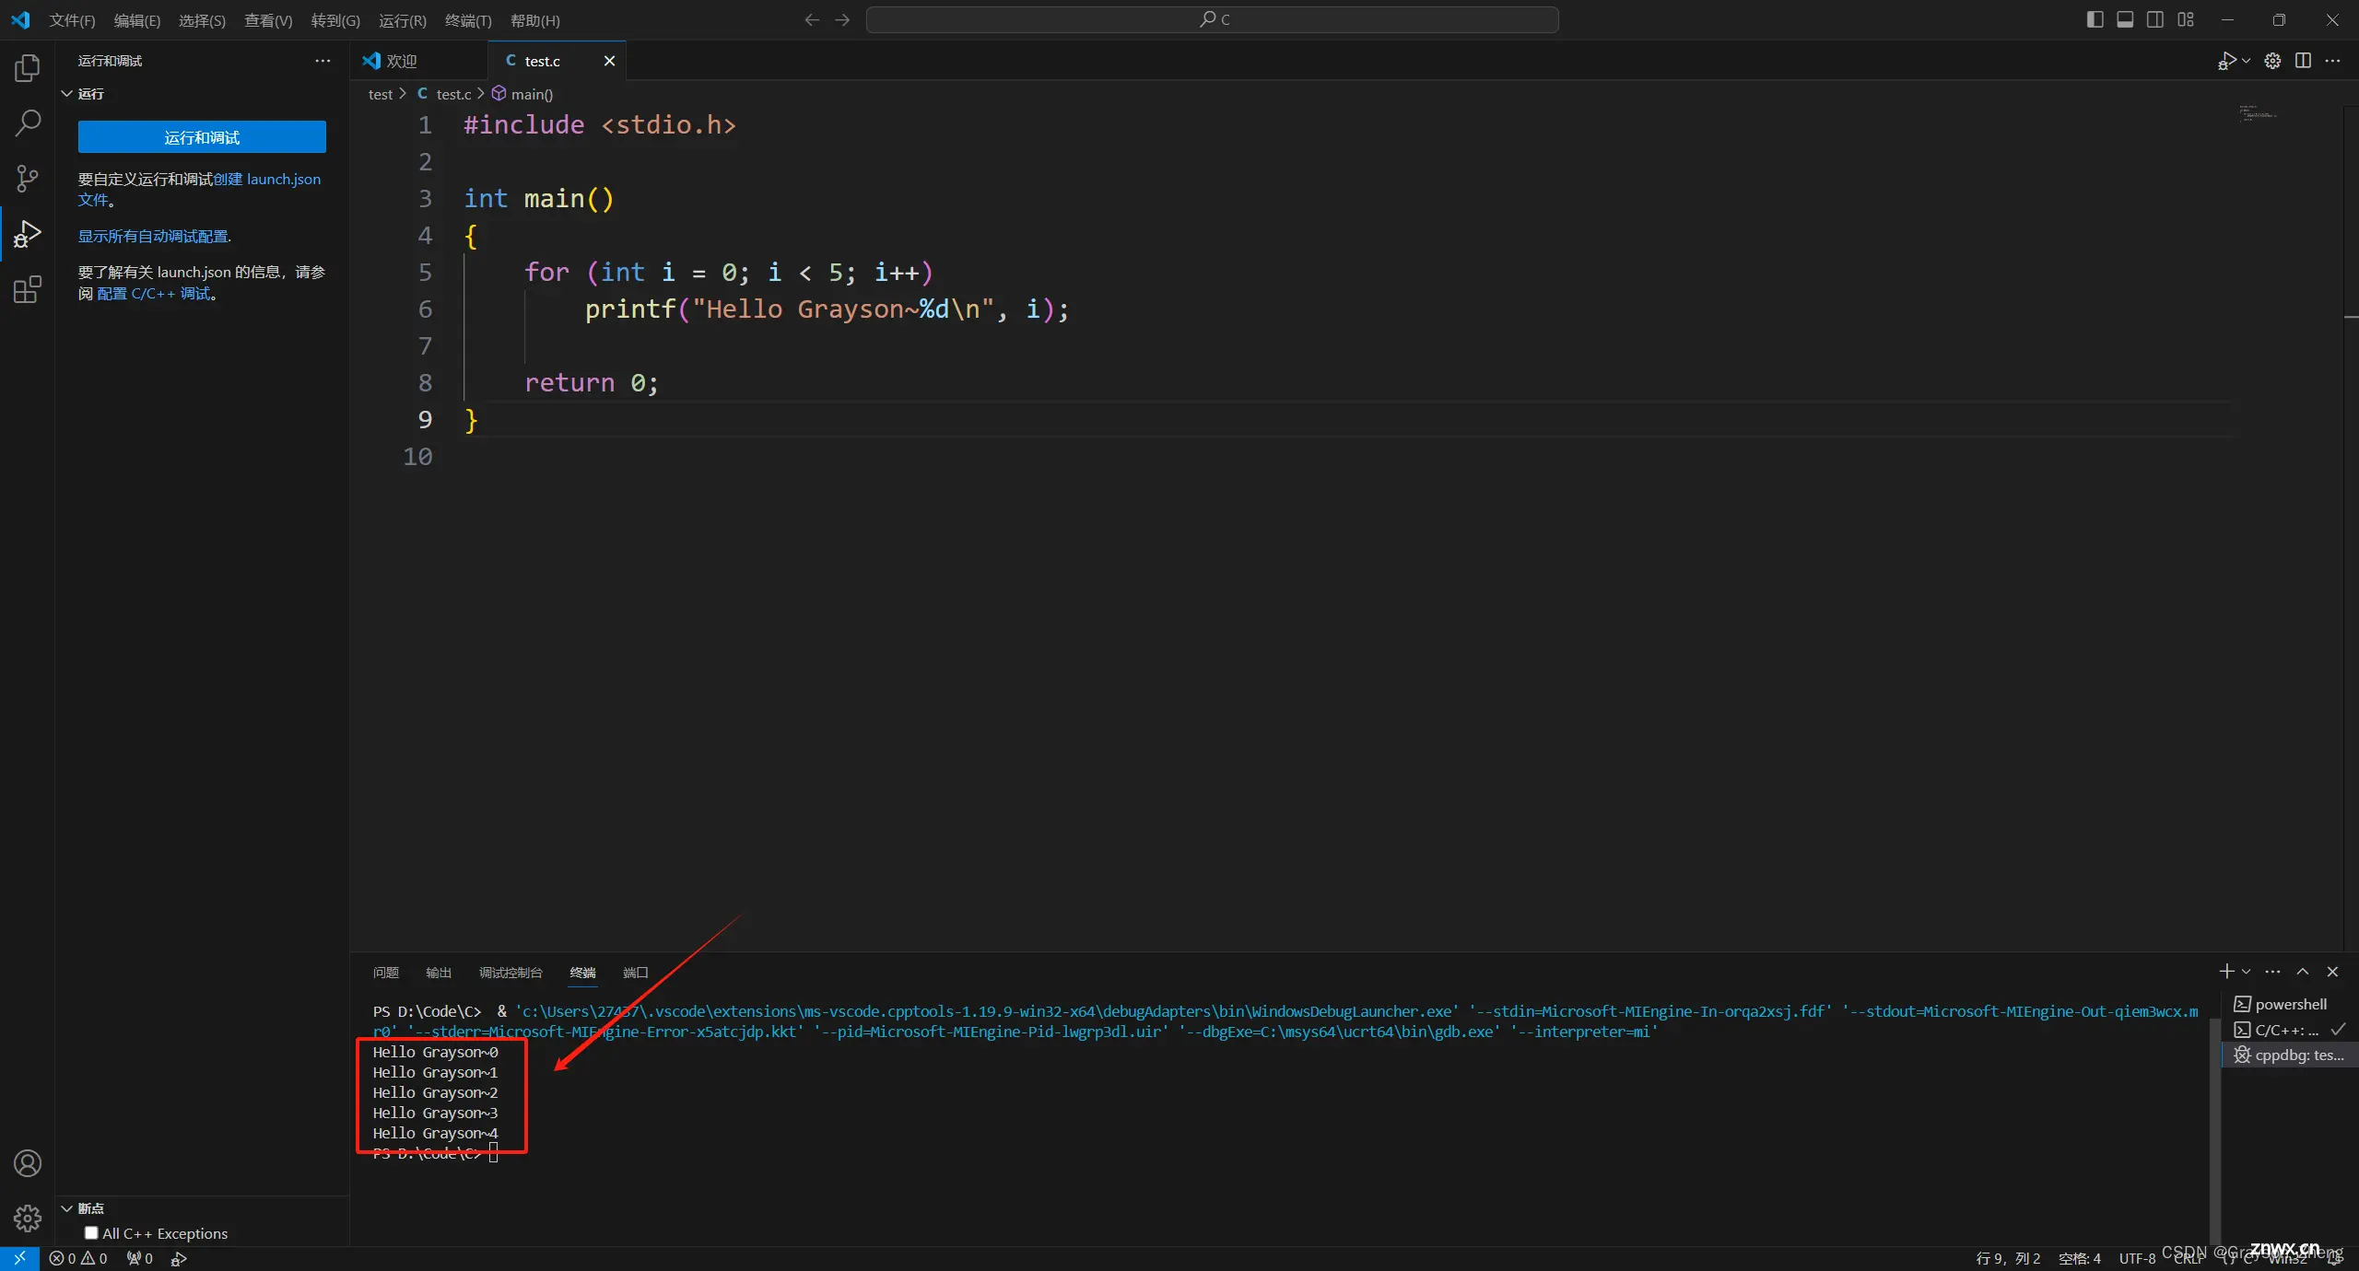Go back using the navigation arrow
This screenshot has width=2359, height=1271.
pos(812,20)
